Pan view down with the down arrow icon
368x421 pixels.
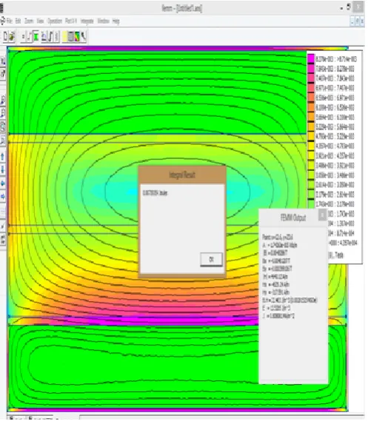coord(3,169)
